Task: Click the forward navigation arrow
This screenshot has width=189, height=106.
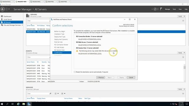Action: (x=6, y=9)
